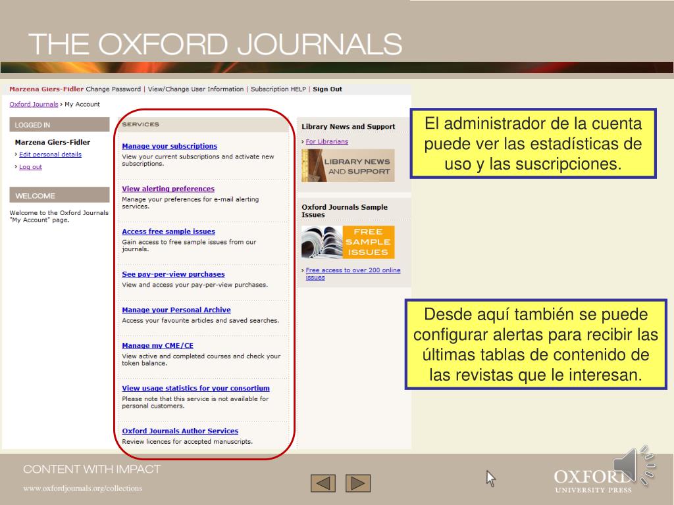Click Change Password in top bar

[x=113, y=89]
